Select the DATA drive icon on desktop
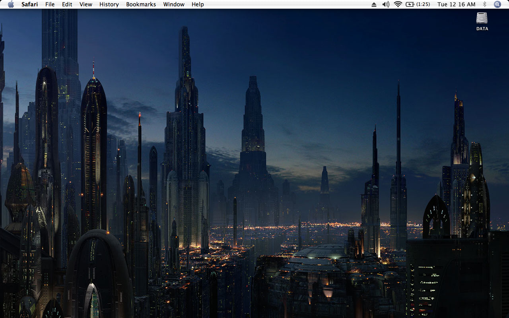The width and height of the screenshot is (509, 318). (x=482, y=18)
